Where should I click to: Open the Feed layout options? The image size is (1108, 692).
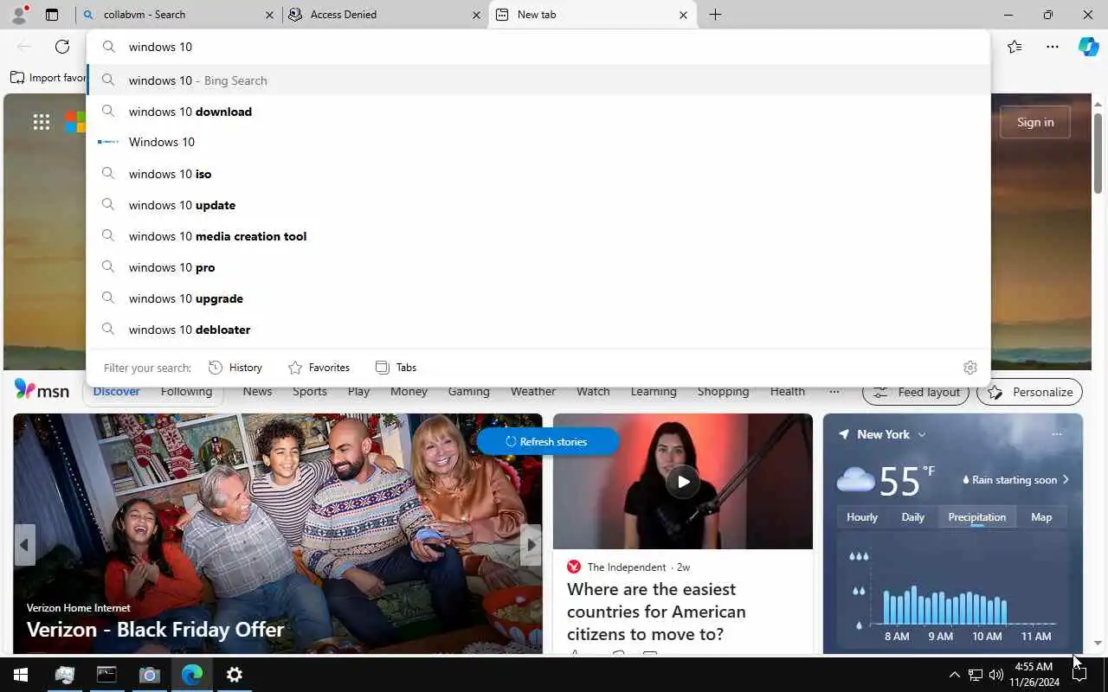[x=916, y=392]
